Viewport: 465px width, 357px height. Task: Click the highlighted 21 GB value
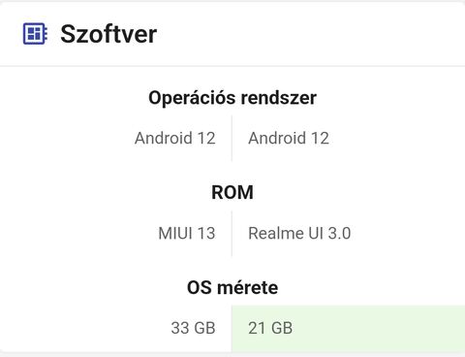270,328
